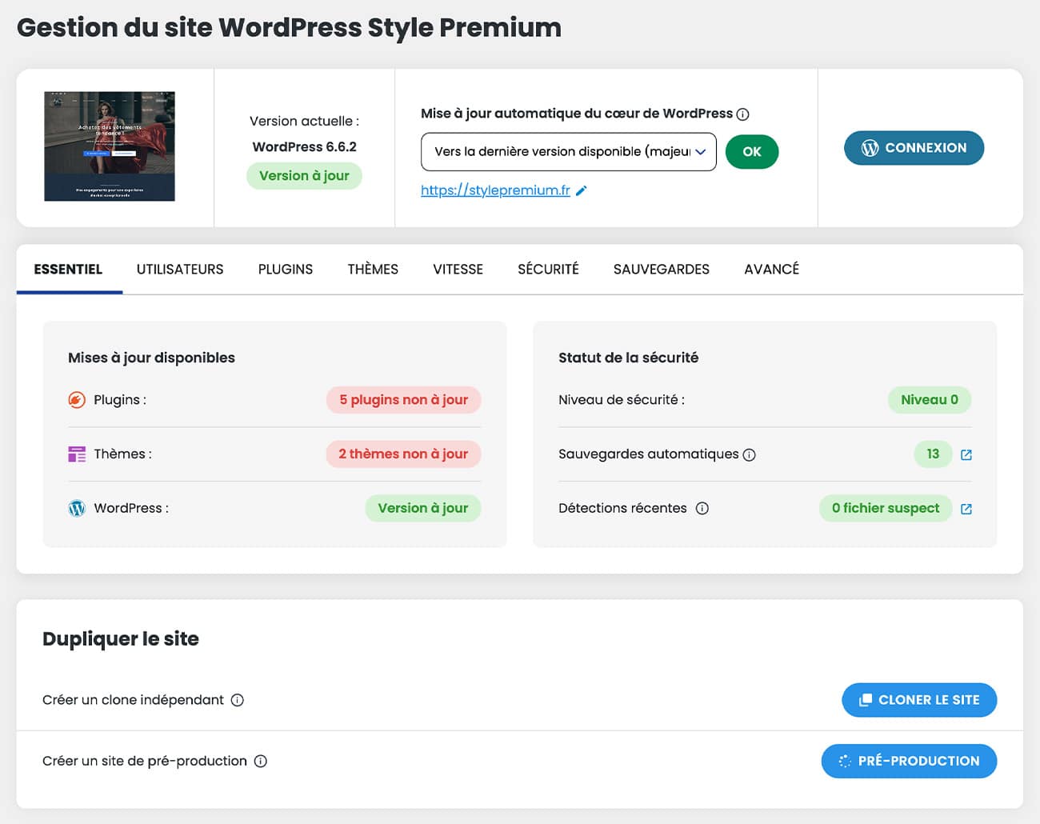Click the WordPress icon in updates list
1040x824 pixels.
(x=76, y=507)
